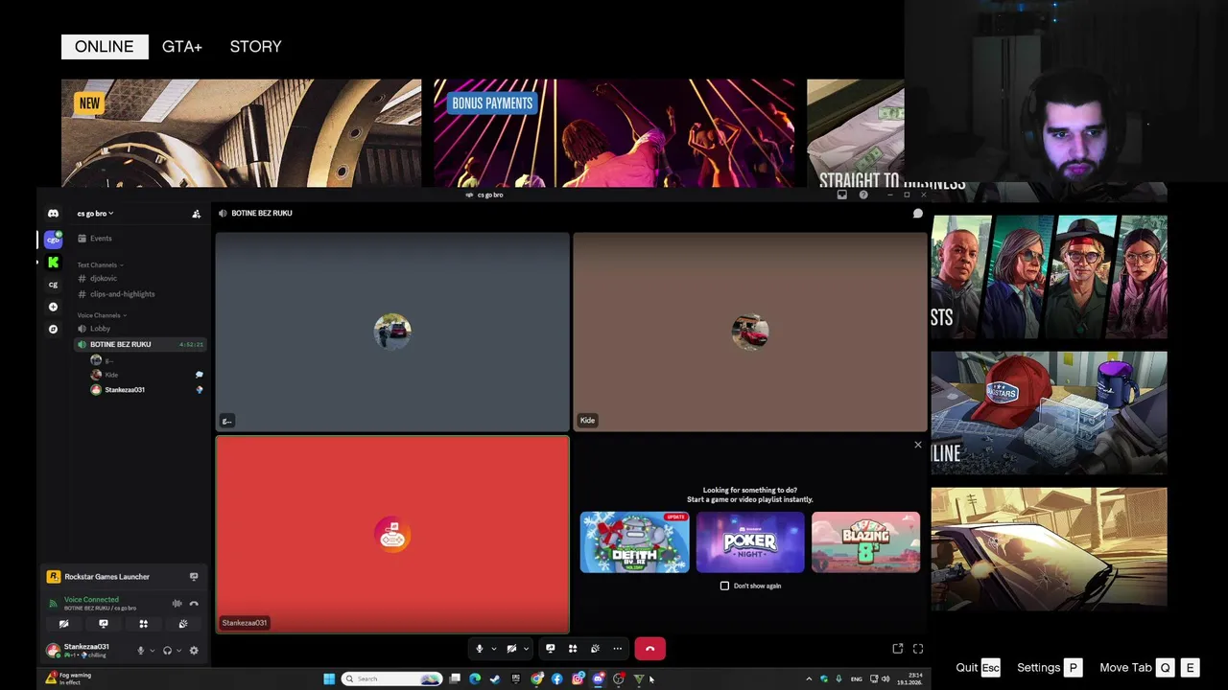Disconnect using small phone icon in voice panel
Screen dimensions: 1228x690
coord(194,603)
